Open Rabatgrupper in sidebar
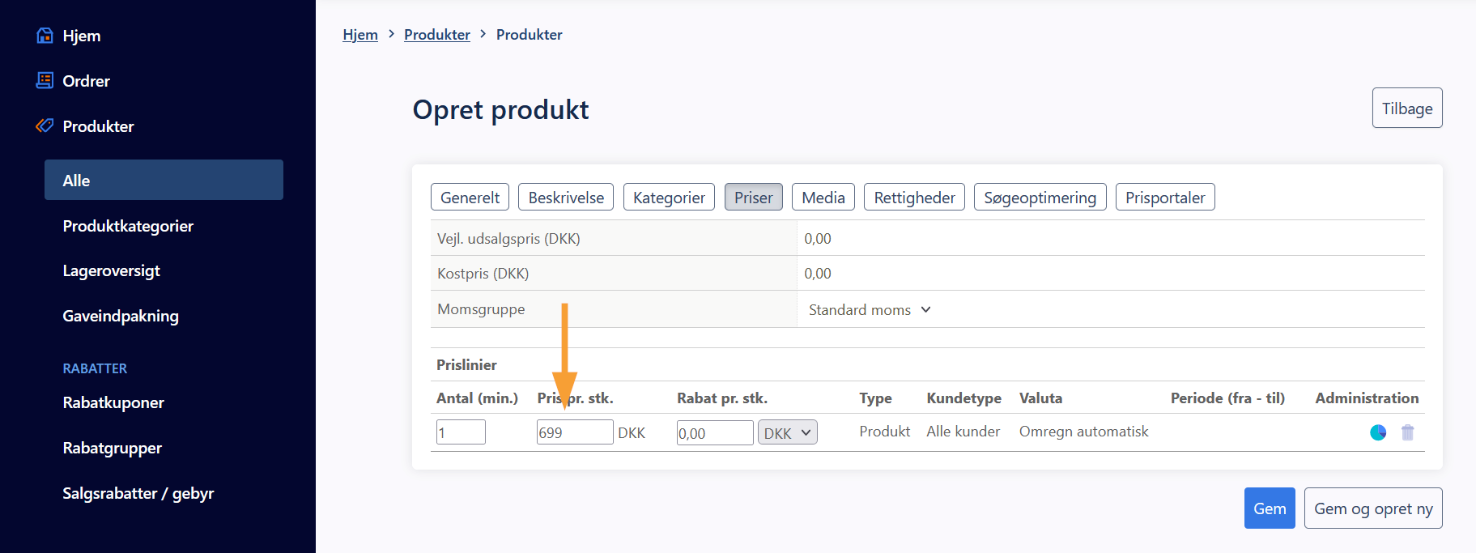The height and width of the screenshot is (553, 1476). [x=112, y=448]
